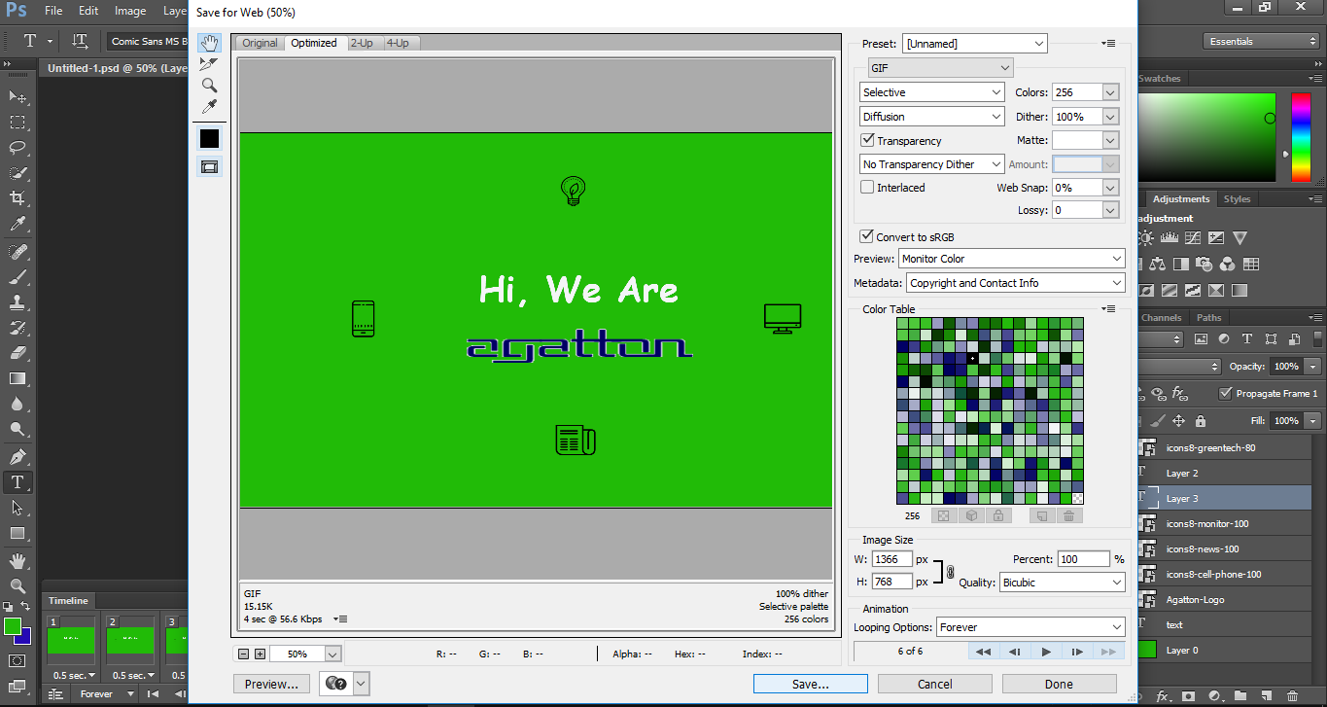Map selected colors to transparent
Screen dimensions: 1327x707
click(x=942, y=516)
